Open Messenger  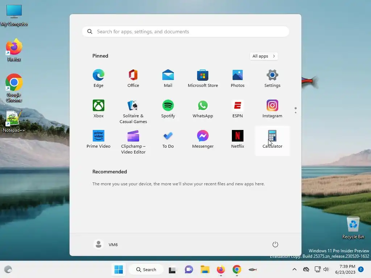203,139
